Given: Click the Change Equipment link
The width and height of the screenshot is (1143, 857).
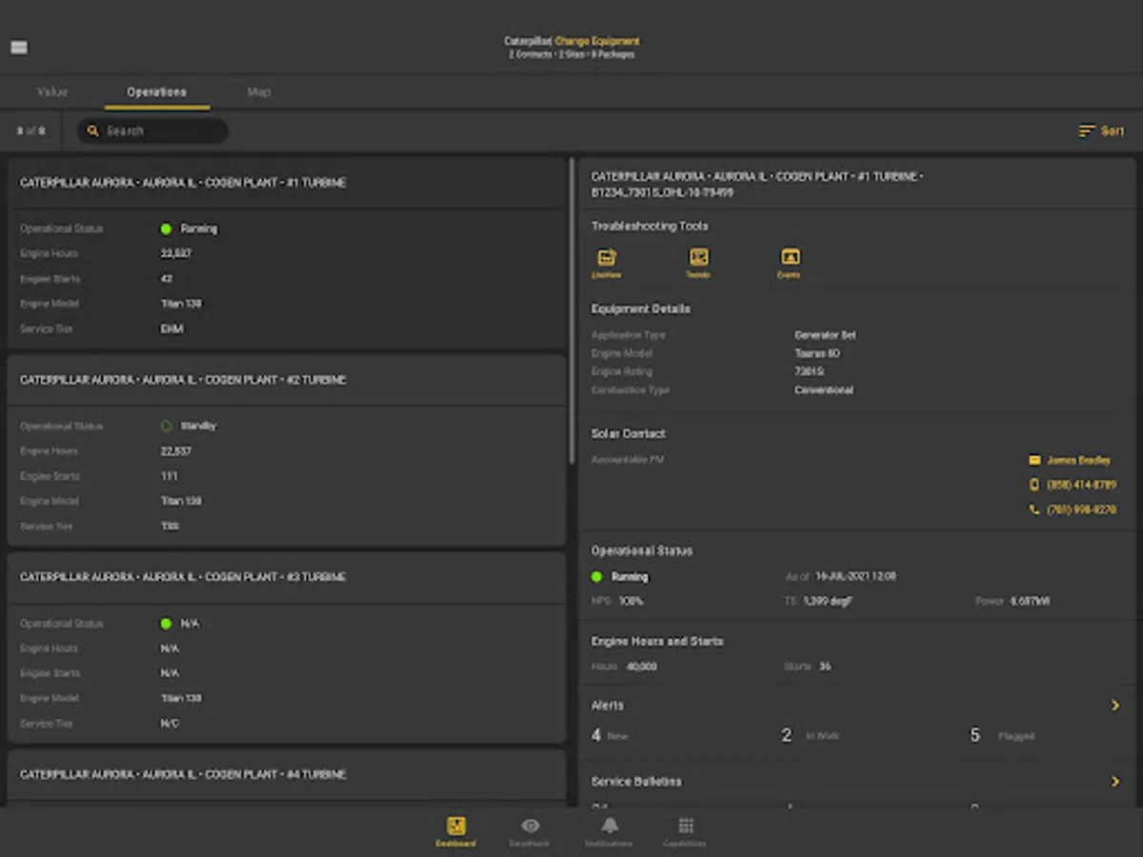Looking at the screenshot, I should 597,41.
